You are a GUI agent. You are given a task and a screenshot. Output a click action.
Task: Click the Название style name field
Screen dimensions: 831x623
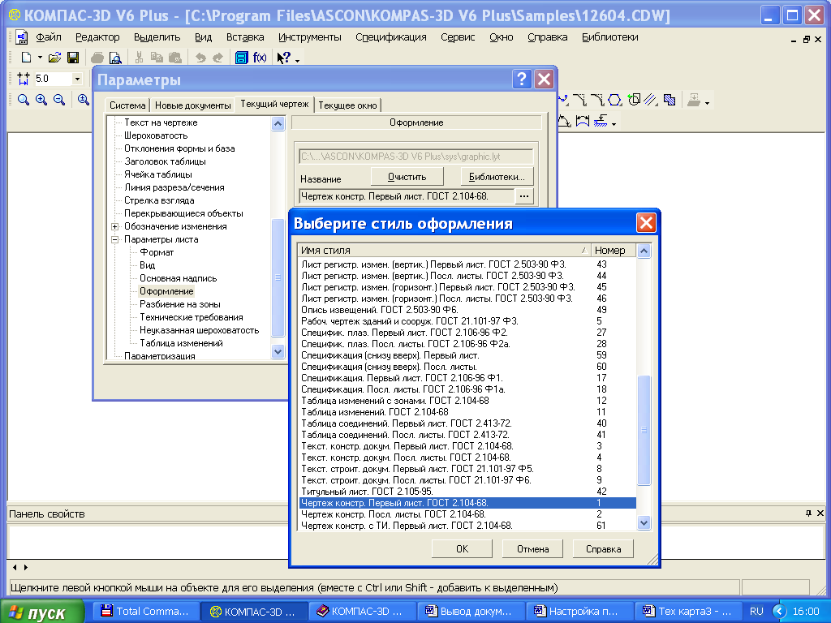[x=407, y=196]
